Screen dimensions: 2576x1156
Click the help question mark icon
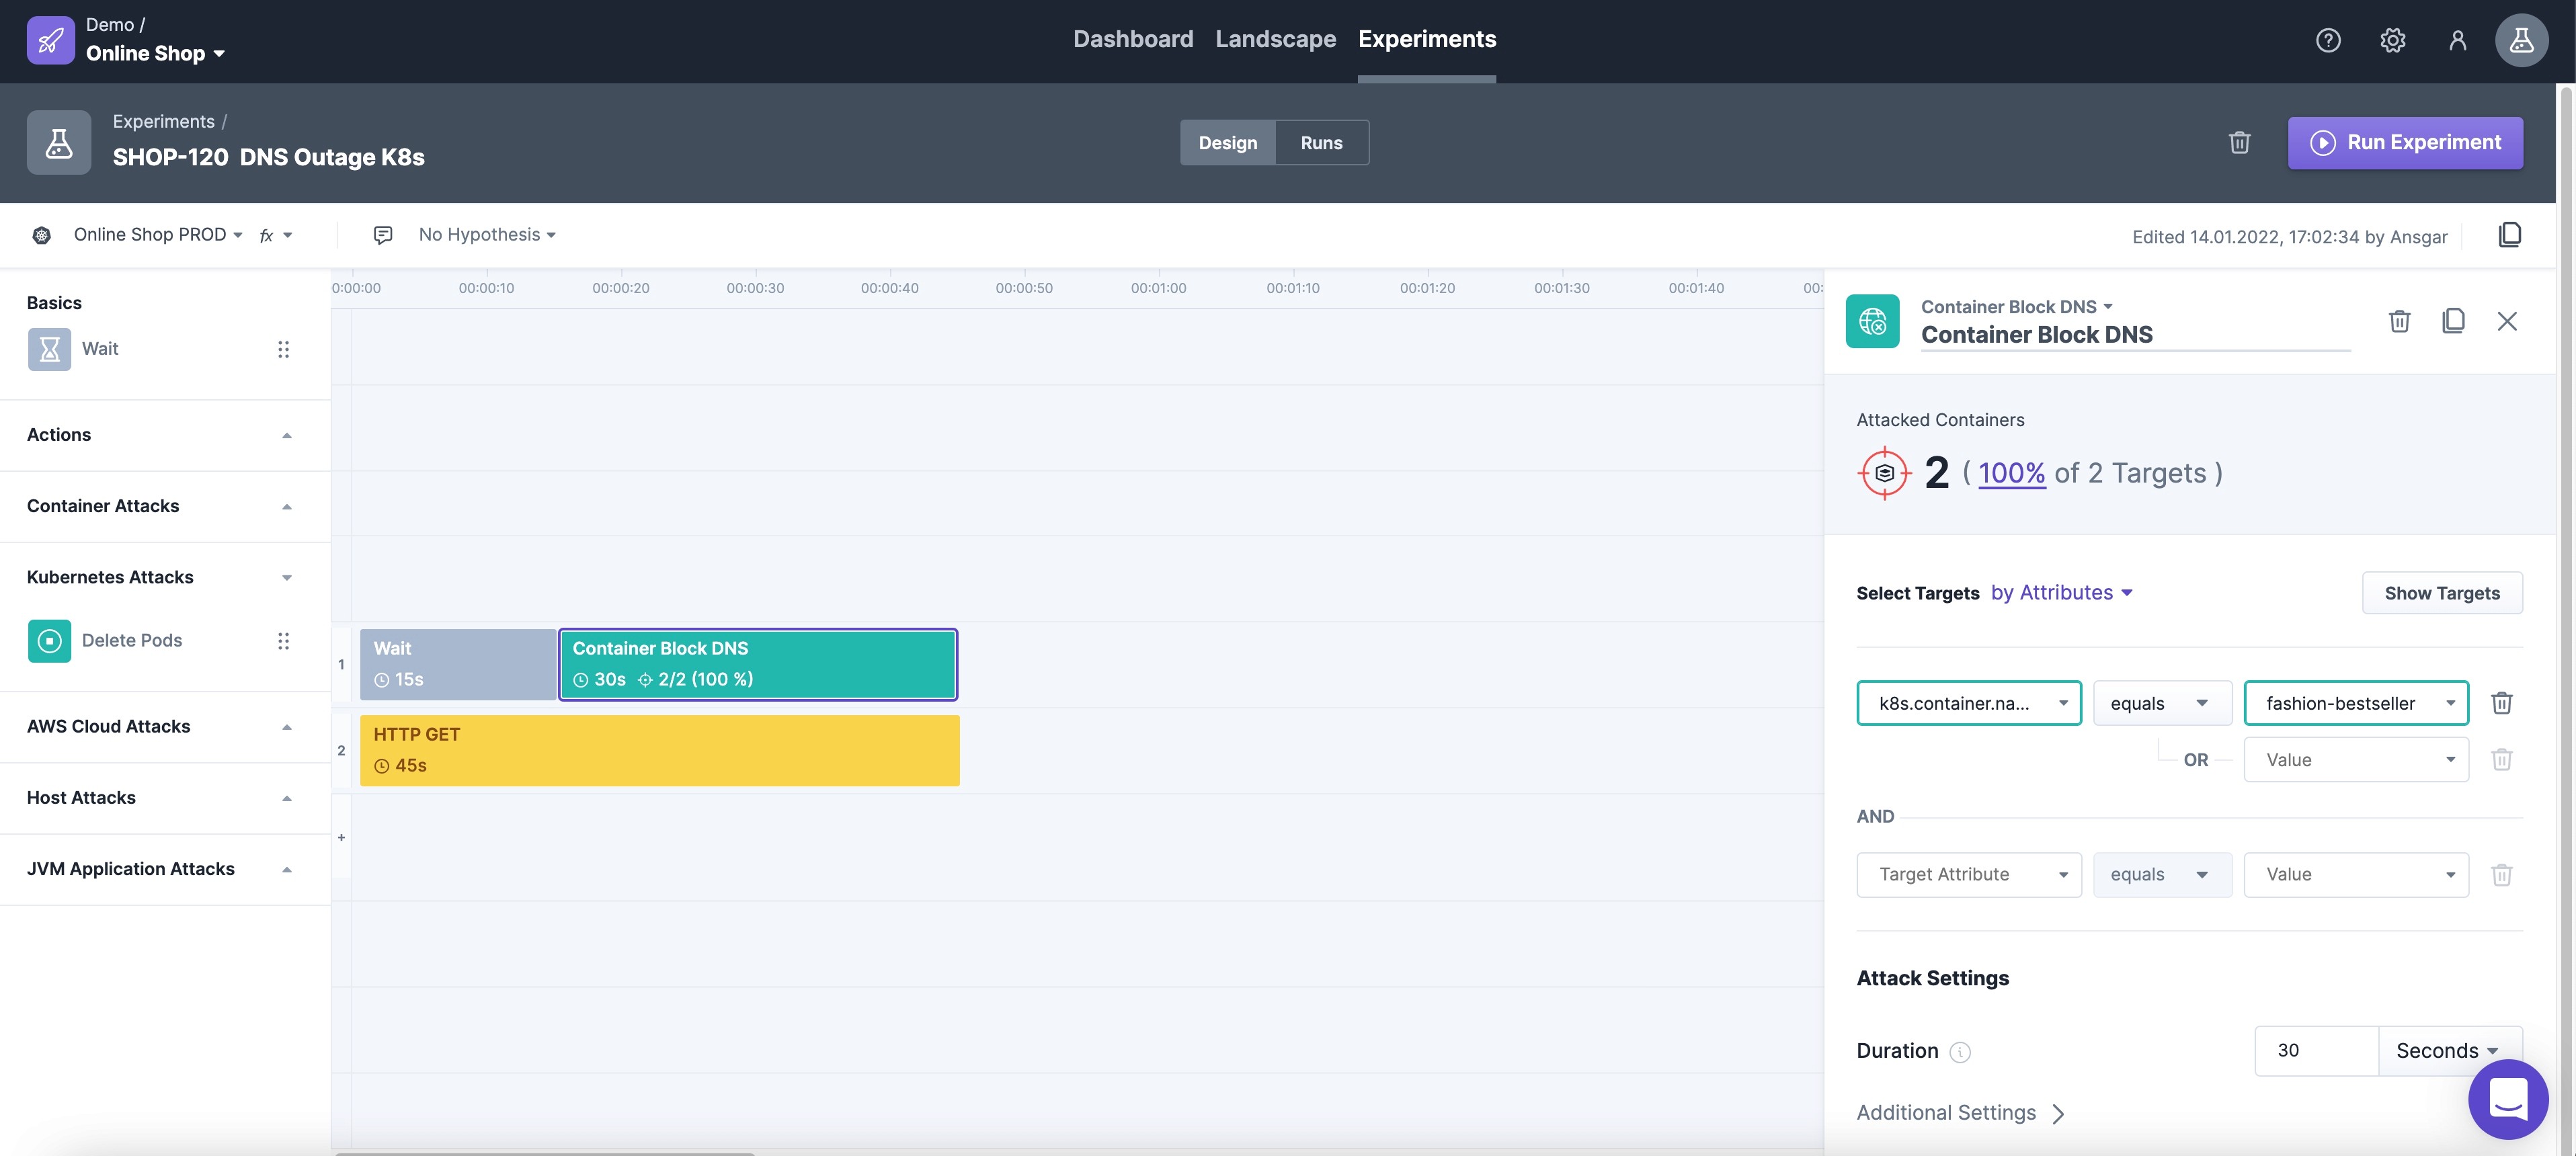pos(2327,40)
